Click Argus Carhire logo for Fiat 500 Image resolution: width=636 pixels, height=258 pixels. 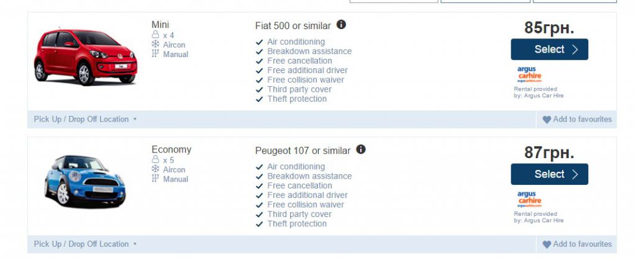pos(529,74)
